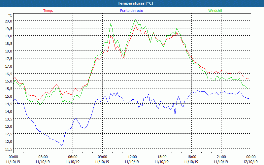
Task: Click the 14,5 y-axis value
Action: [x=9, y=104]
